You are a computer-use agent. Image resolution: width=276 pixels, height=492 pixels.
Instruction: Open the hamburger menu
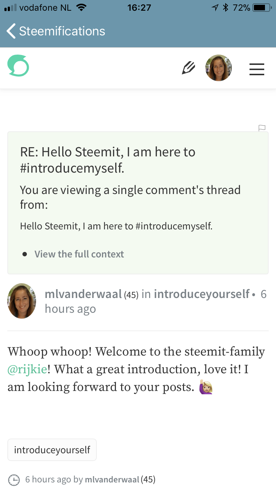pos(256,69)
